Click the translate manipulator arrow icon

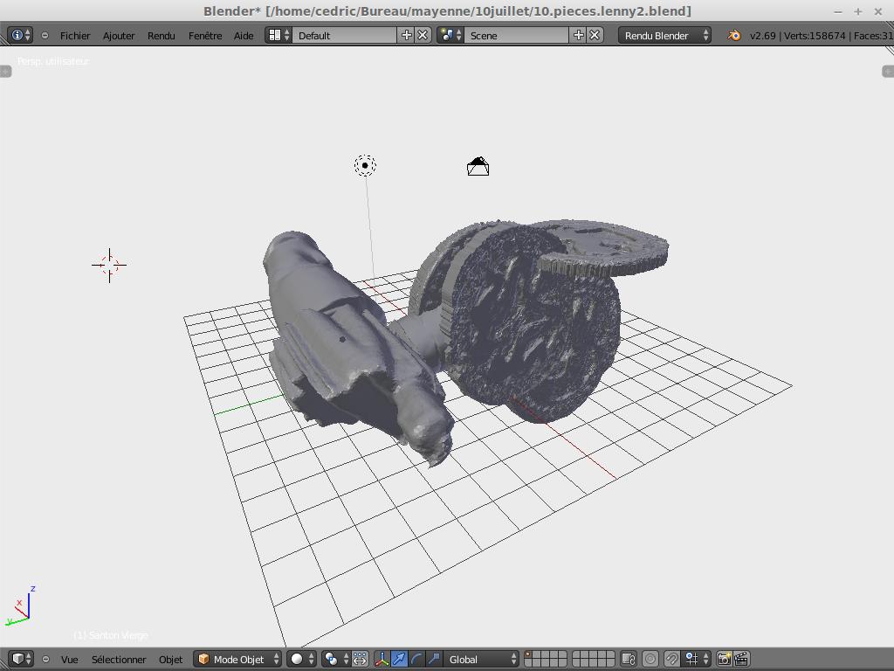399,659
